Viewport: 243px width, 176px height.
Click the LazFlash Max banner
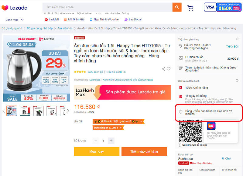pyautogui.click(x=122, y=92)
